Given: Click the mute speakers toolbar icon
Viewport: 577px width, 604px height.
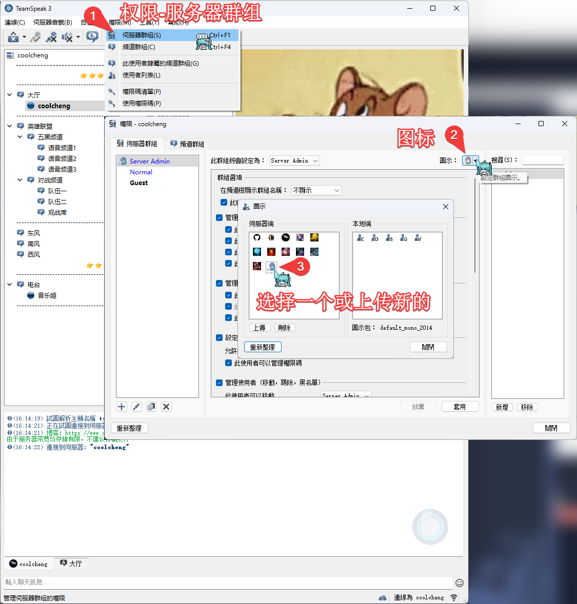Looking at the screenshot, I should tap(67, 37).
